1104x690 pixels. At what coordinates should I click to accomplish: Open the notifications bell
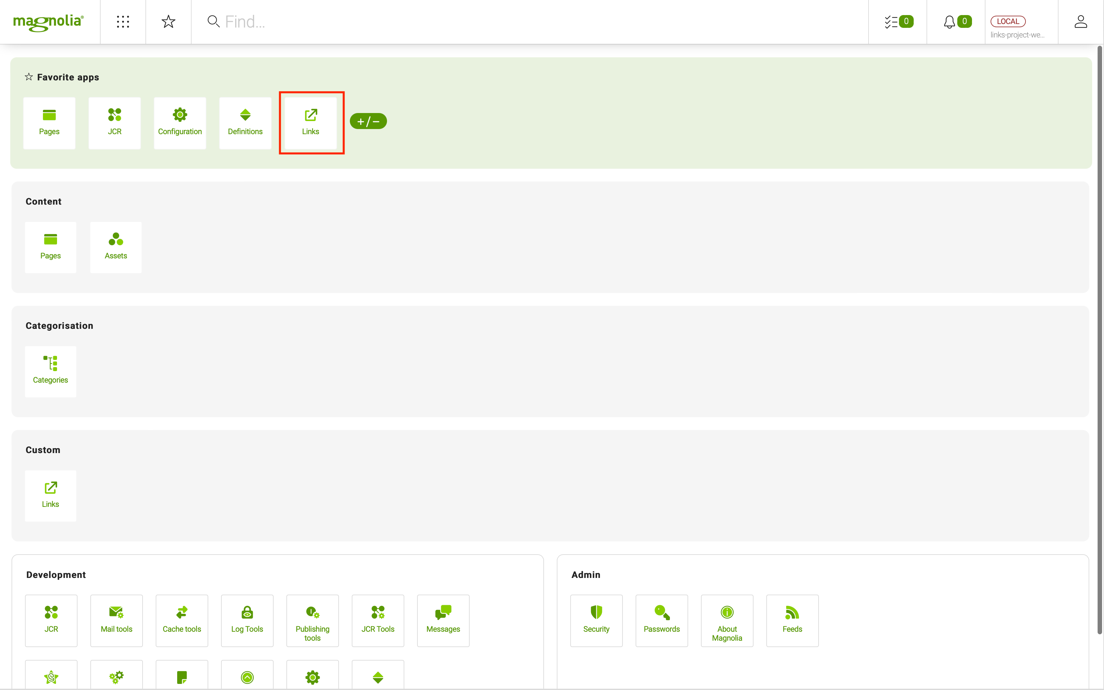click(949, 21)
